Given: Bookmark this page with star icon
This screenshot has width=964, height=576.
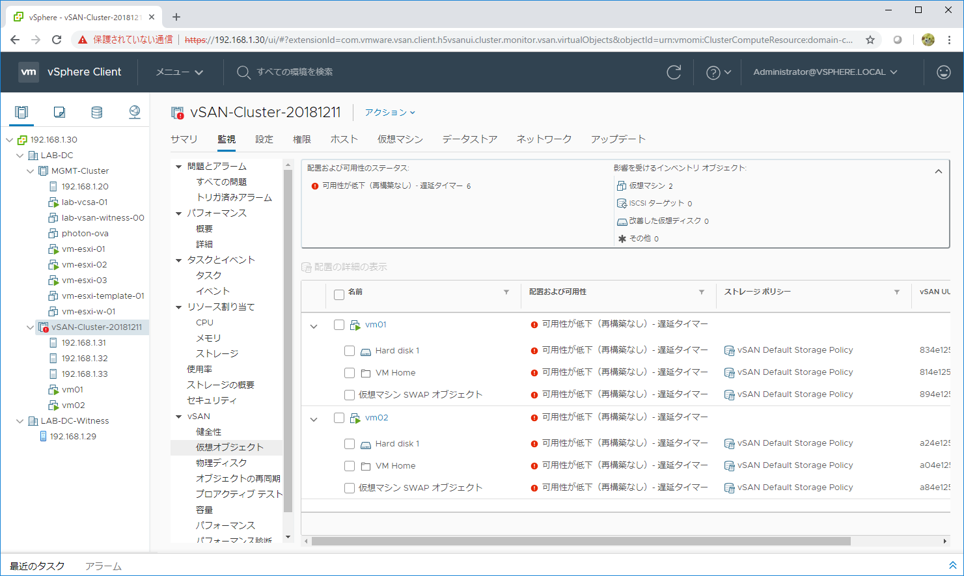Looking at the screenshot, I should click(x=870, y=40).
